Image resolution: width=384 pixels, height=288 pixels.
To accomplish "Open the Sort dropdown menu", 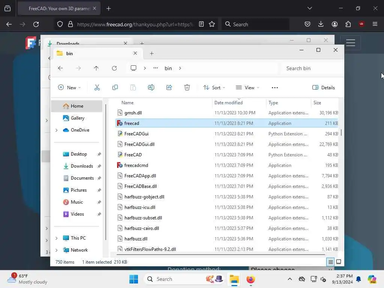I will pos(214,88).
